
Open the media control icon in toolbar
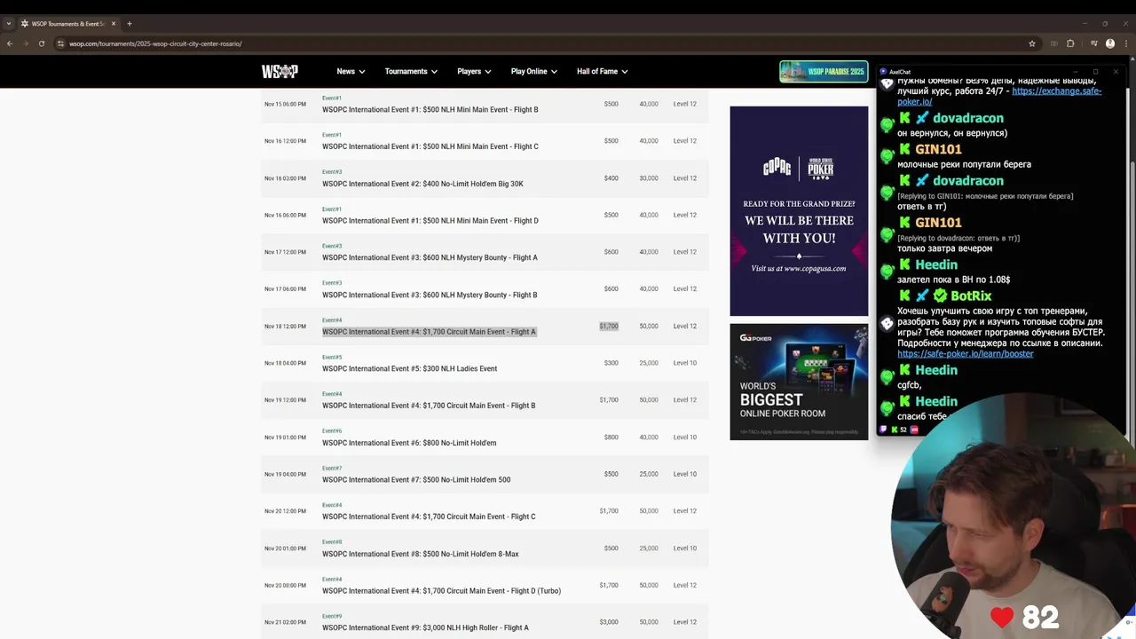pyautogui.click(x=1094, y=43)
